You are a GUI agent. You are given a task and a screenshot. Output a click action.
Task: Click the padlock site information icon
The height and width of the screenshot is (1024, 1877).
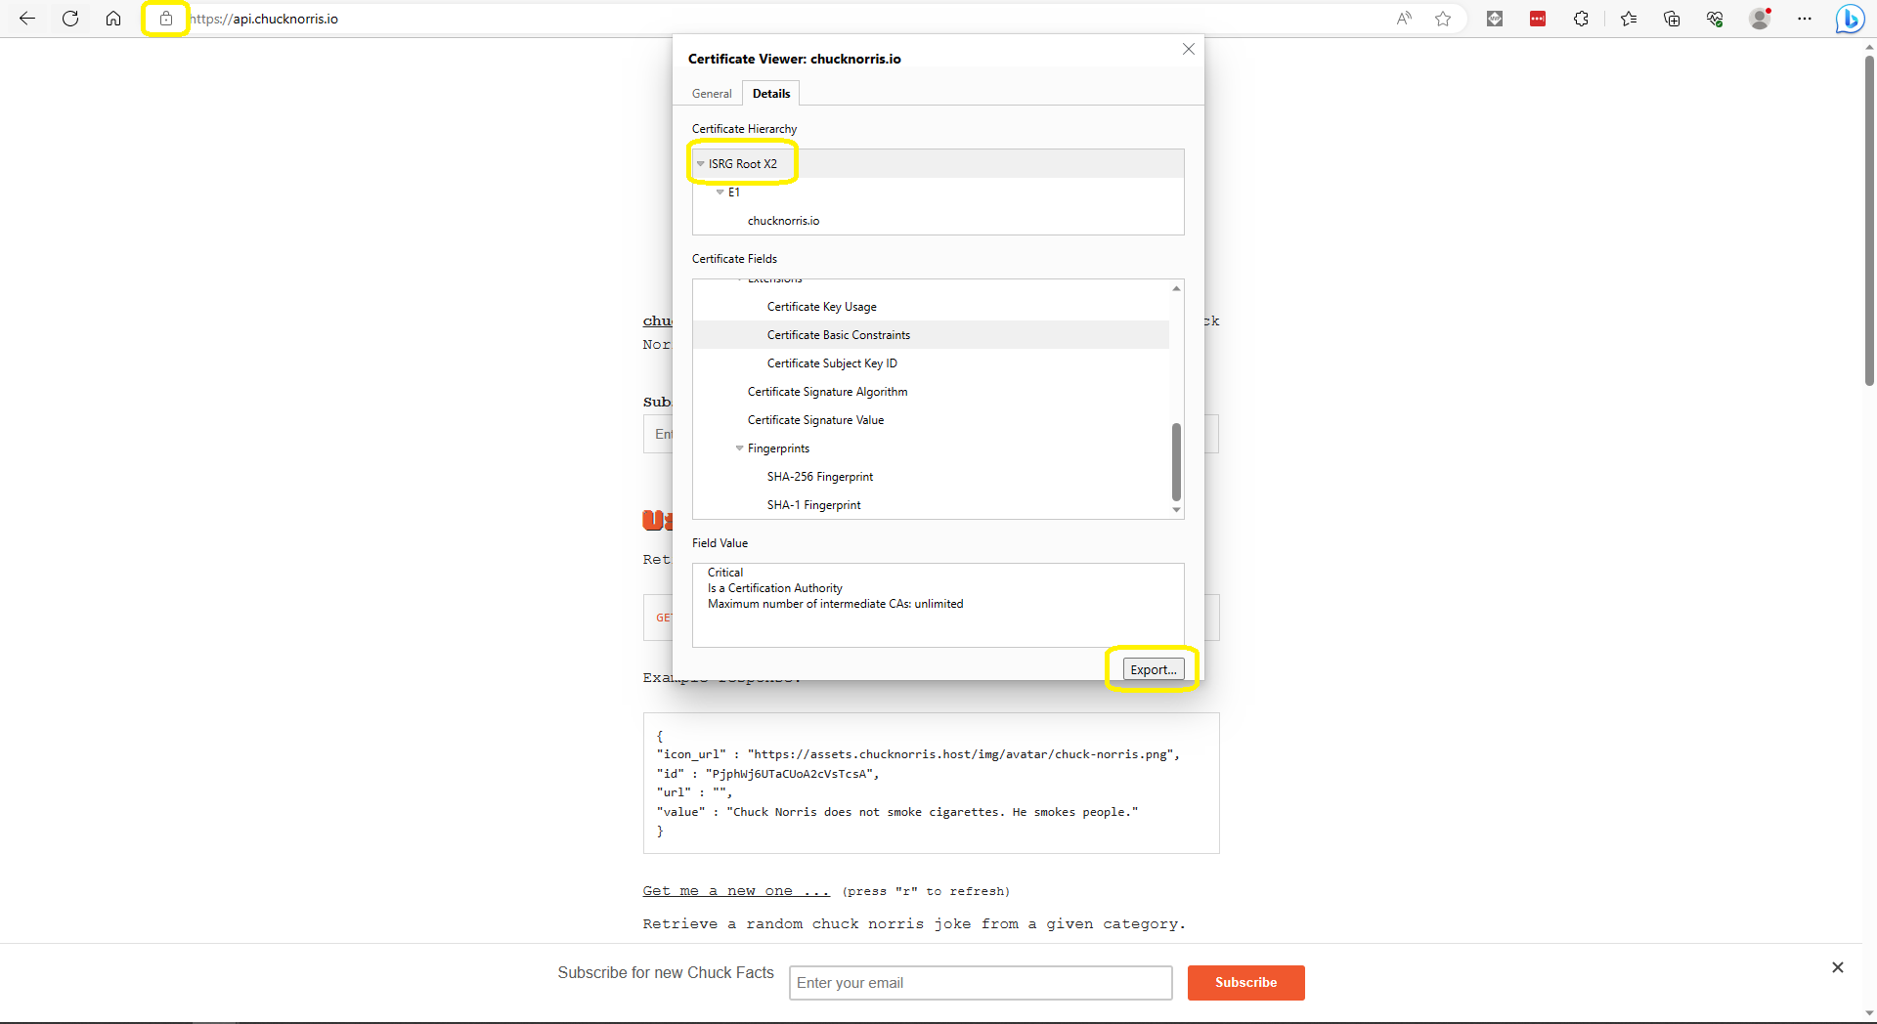pos(166,19)
